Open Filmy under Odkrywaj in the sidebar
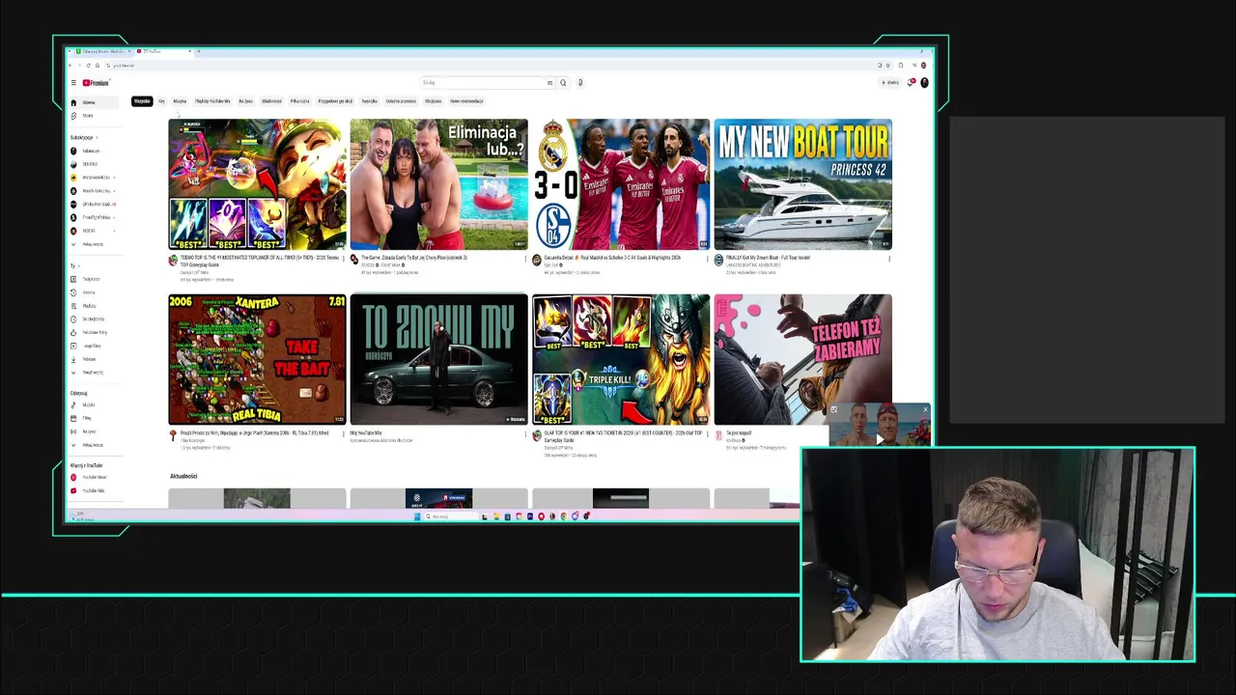The image size is (1236, 695). (93, 418)
